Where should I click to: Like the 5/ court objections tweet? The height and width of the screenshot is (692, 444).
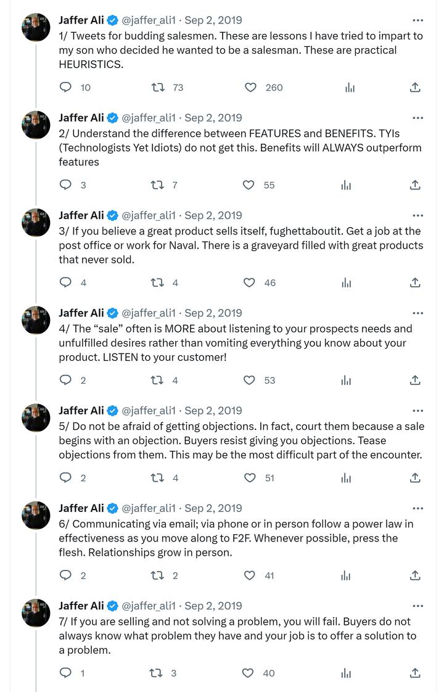(x=249, y=478)
